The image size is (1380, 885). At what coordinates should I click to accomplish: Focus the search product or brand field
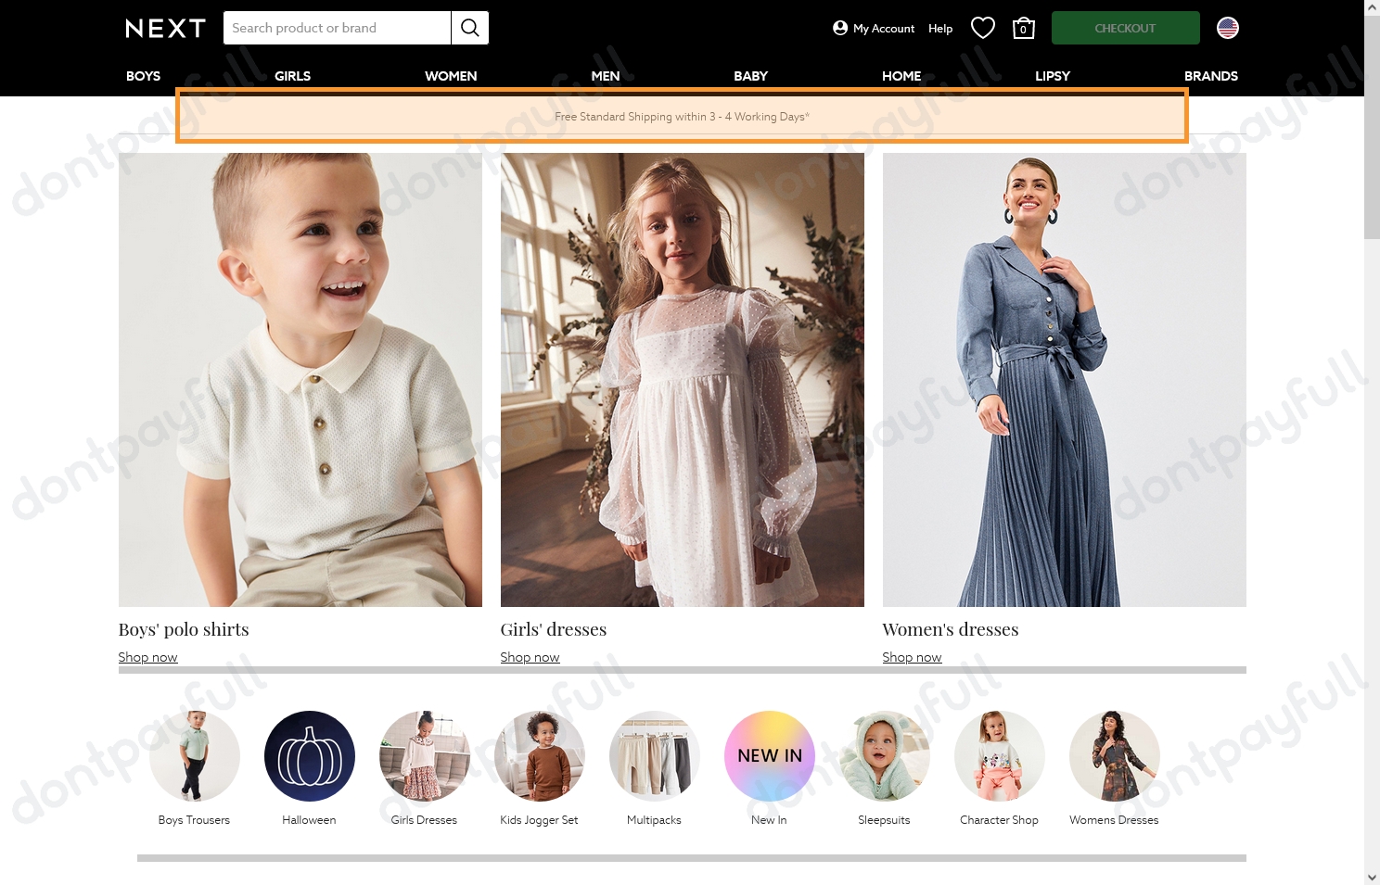(337, 28)
